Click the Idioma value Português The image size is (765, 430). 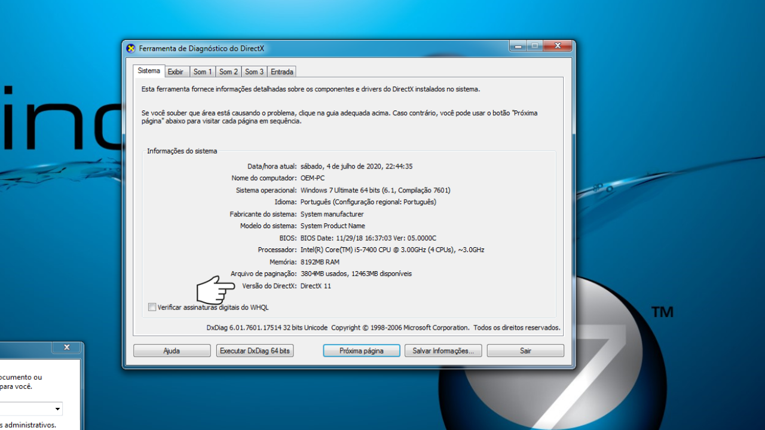point(368,202)
